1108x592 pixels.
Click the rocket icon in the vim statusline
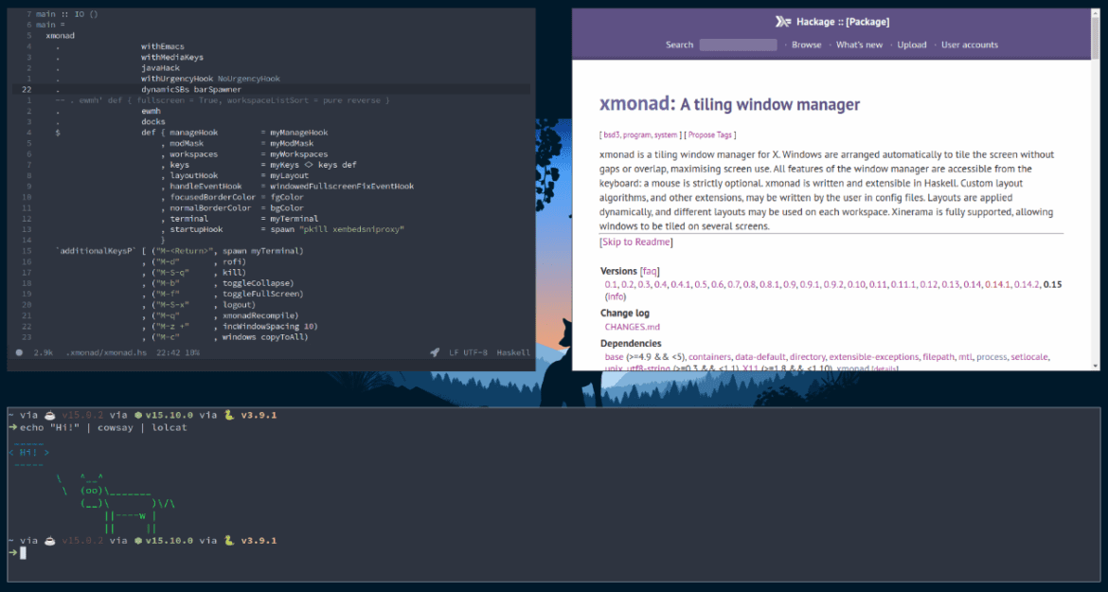pyautogui.click(x=434, y=351)
